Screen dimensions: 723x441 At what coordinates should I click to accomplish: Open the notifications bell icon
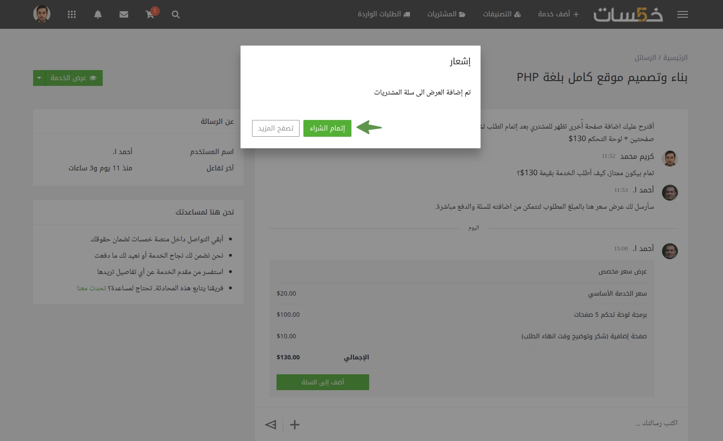click(x=98, y=14)
